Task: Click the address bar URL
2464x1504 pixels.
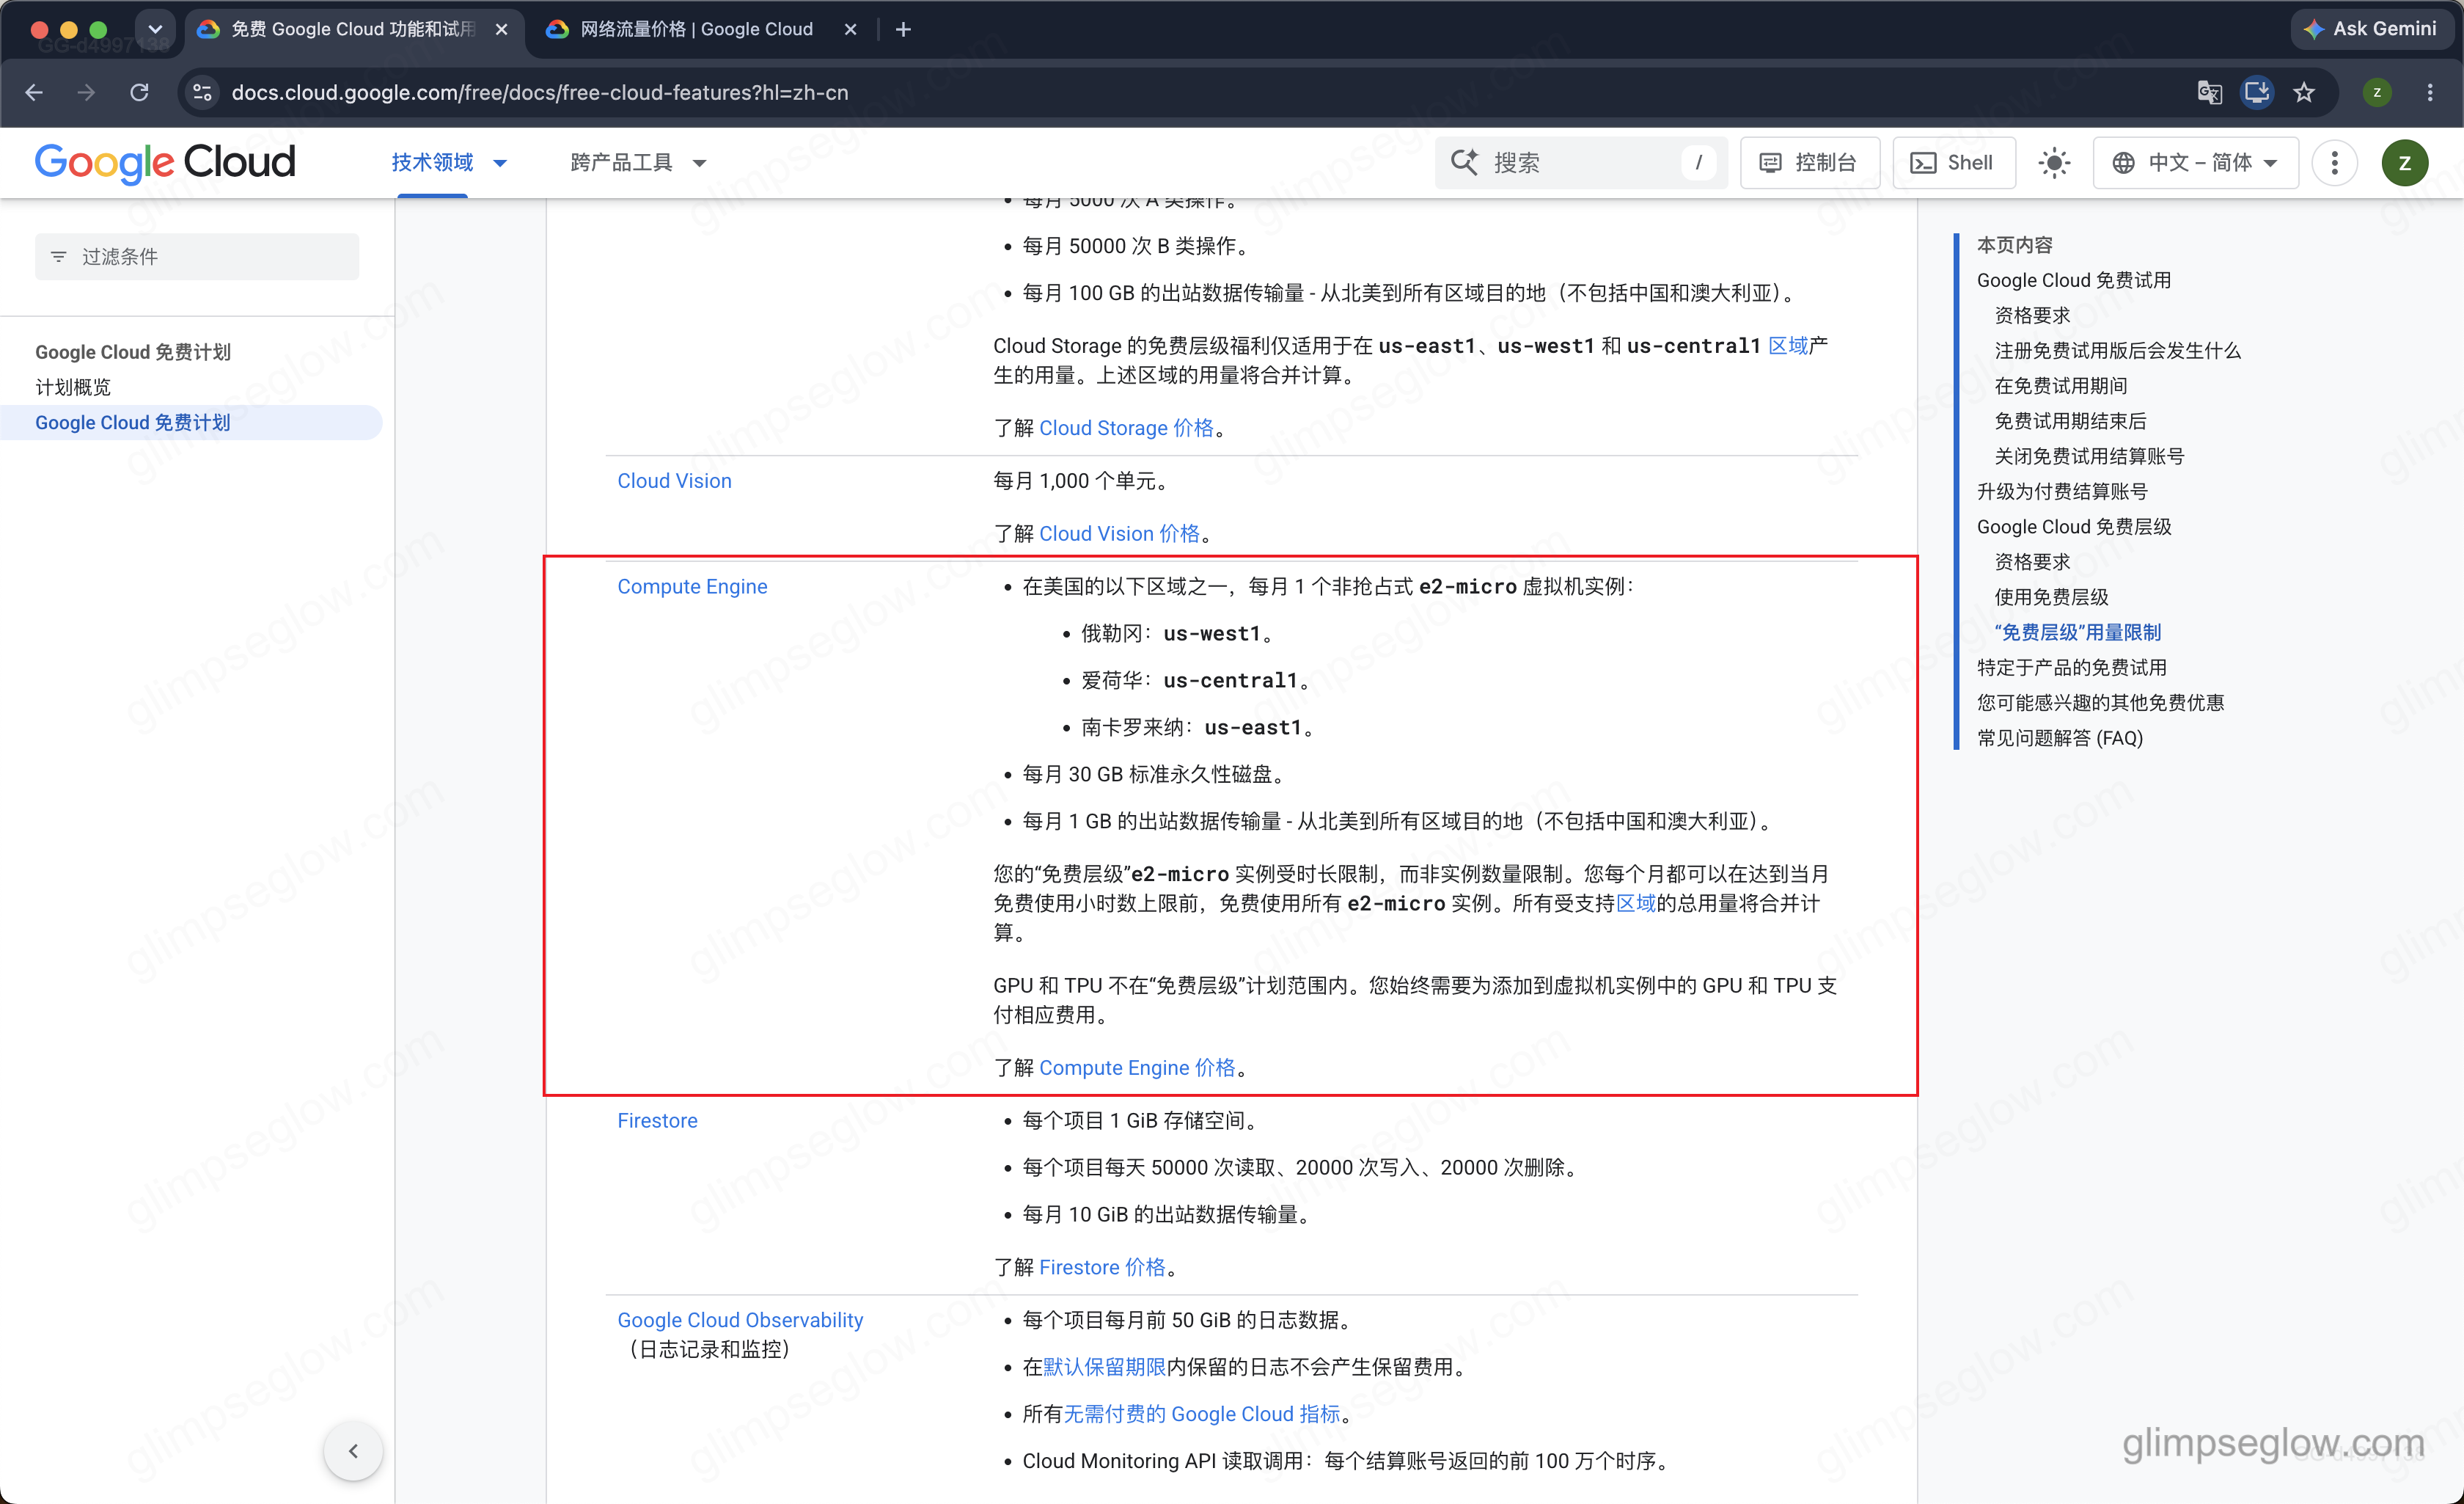Action: coord(540,92)
